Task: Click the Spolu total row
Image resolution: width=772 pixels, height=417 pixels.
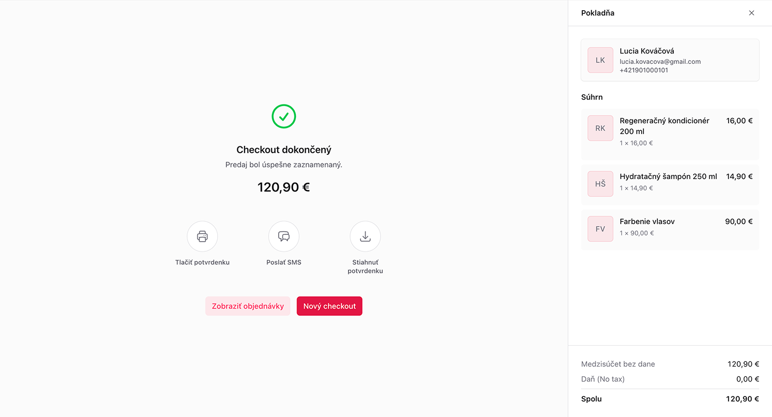Action: click(x=670, y=399)
